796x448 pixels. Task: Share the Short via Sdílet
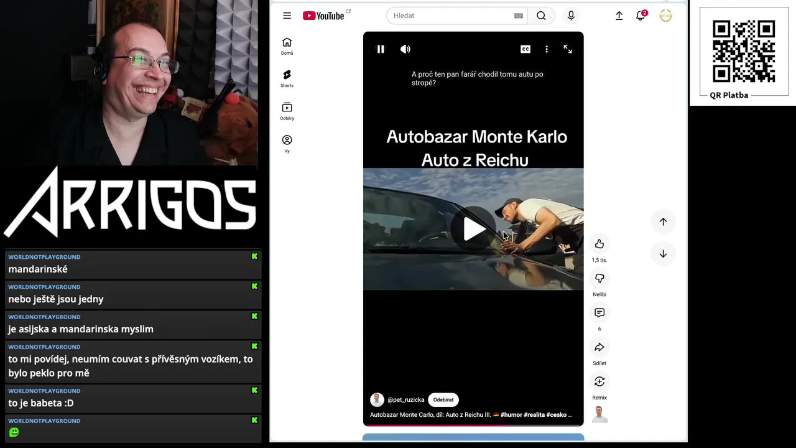tap(599, 347)
